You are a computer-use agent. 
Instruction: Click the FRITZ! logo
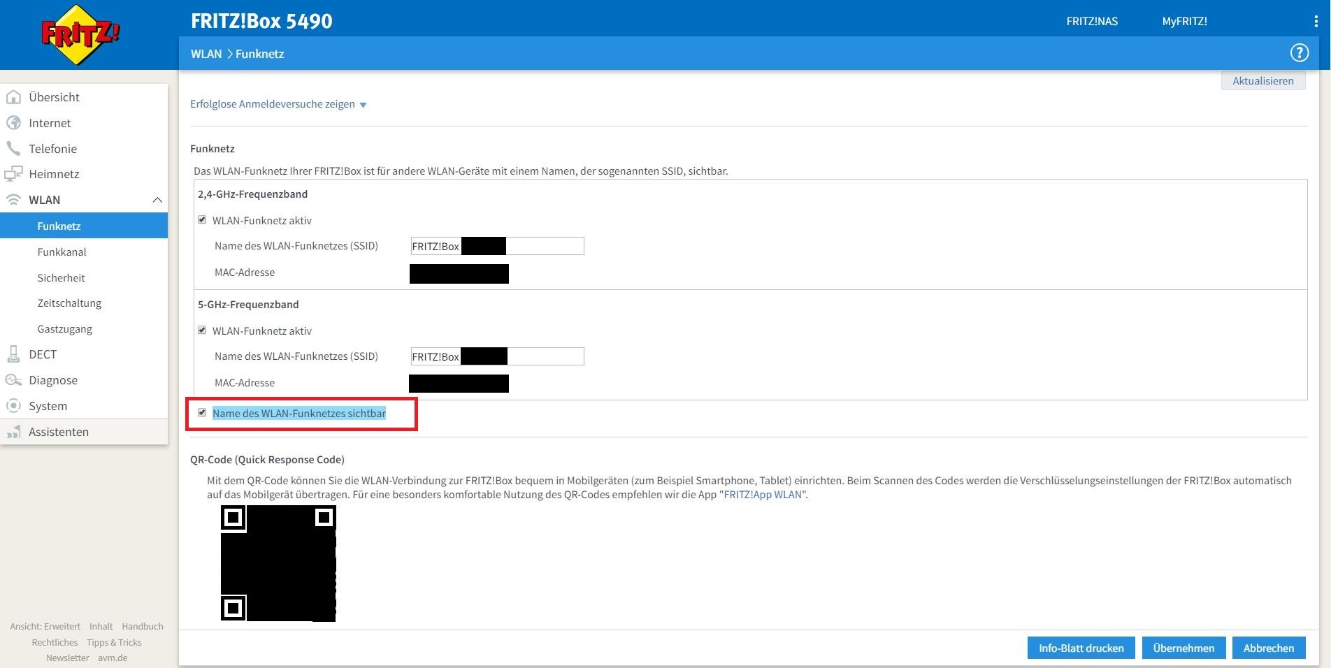pos(80,35)
